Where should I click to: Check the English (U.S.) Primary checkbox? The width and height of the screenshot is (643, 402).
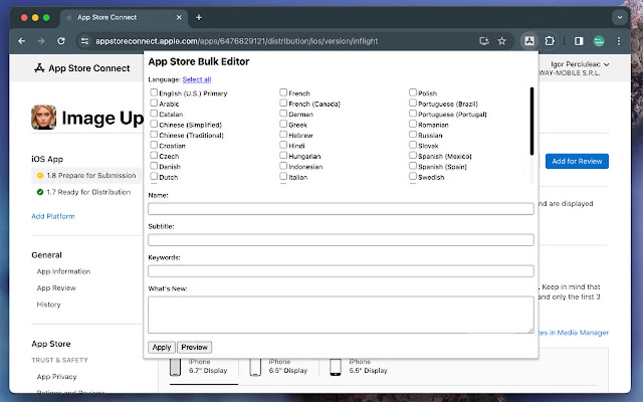point(154,92)
